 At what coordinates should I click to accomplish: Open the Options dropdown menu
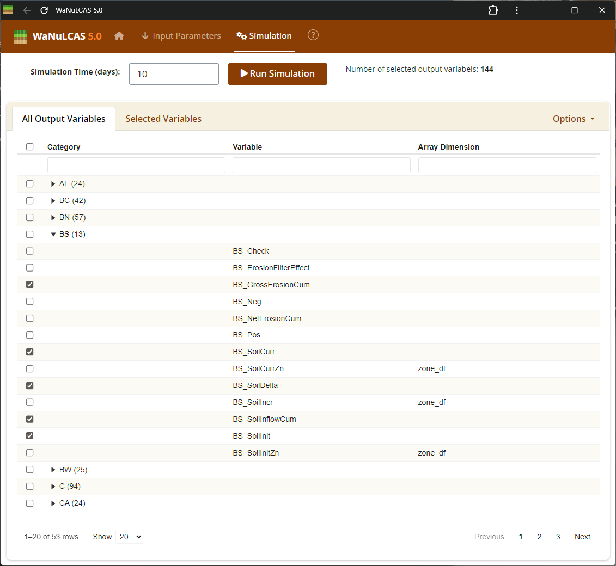[x=573, y=119]
